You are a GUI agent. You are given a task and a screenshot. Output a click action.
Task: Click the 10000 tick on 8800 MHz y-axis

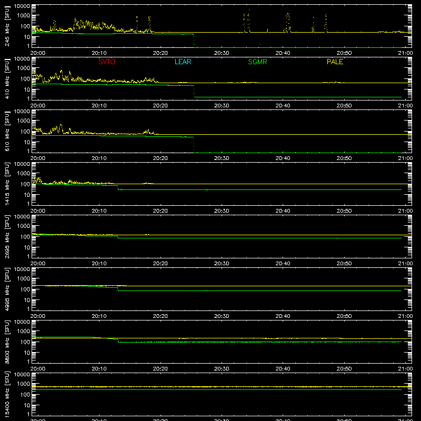point(22,322)
